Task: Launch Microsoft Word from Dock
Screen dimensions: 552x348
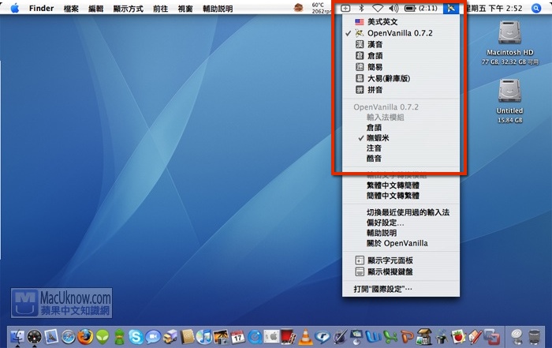Action: (x=373, y=337)
